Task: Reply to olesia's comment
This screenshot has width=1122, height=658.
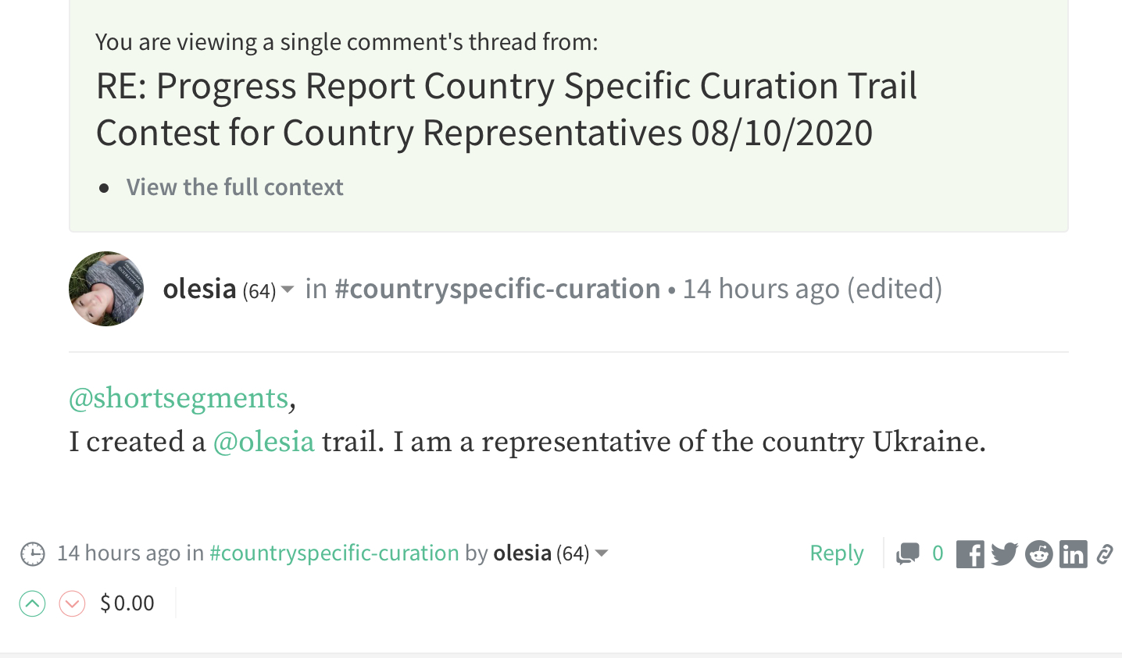Action: point(836,553)
